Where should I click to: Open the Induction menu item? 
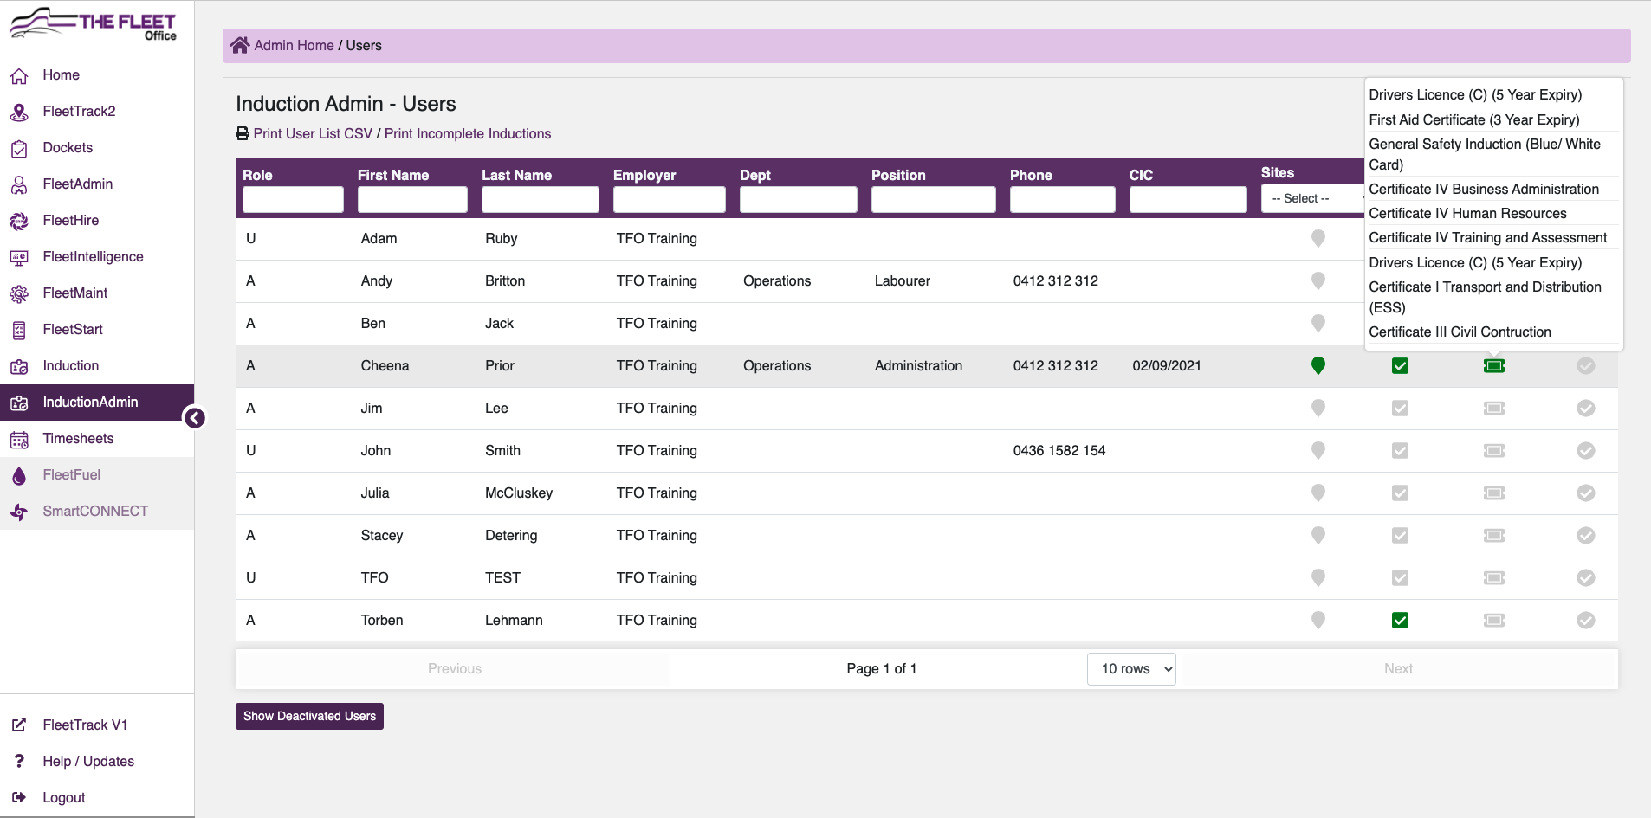click(x=97, y=366)
